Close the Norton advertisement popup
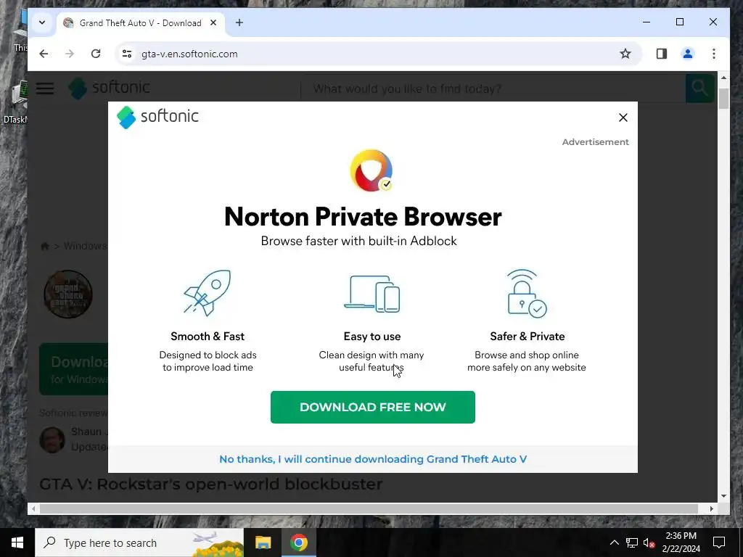The height and width of the screenshot is (557, 743). click(x=623, y=117)
